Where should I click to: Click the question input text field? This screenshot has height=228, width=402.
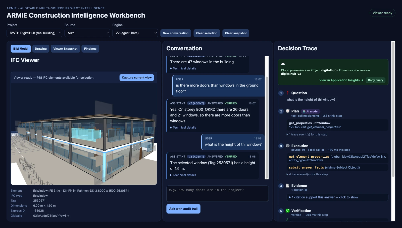click(x=217, y=194)
